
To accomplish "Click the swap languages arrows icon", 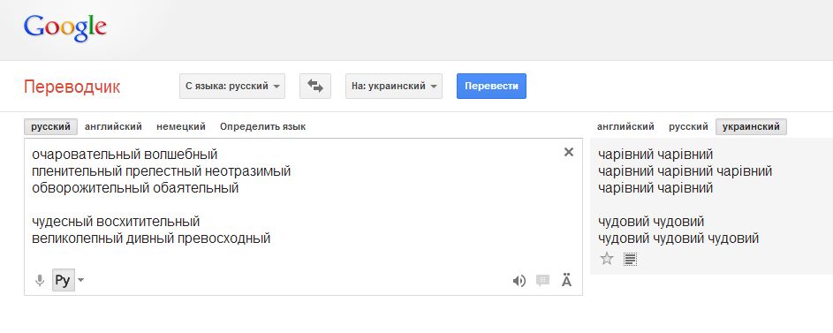I will pyautogui.click(x=315, y=86).
